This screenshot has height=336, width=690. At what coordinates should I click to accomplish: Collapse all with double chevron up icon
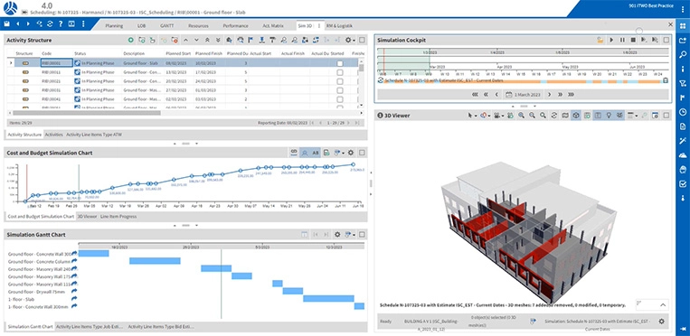click(x=207, y=40)
